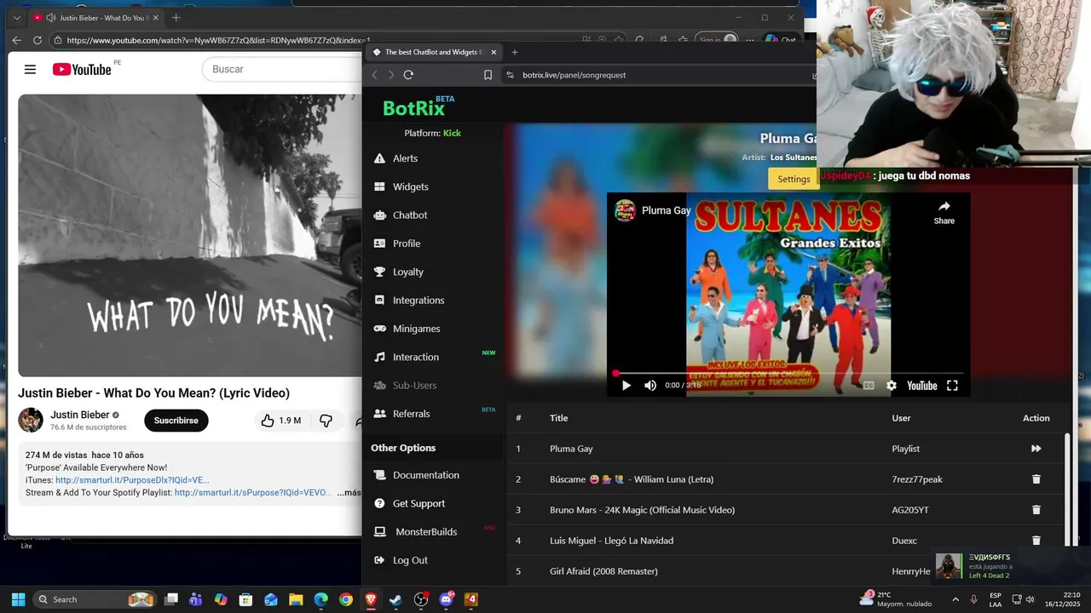1091x613 pixels.
Task: Open the Chatbot sidebar section
Action: click(410, 215)
